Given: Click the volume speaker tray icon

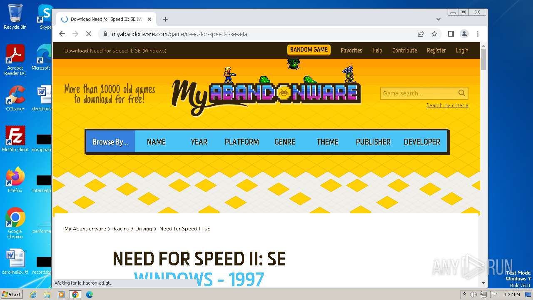Looking at the screenshot, I should click(x=473, y=295).
